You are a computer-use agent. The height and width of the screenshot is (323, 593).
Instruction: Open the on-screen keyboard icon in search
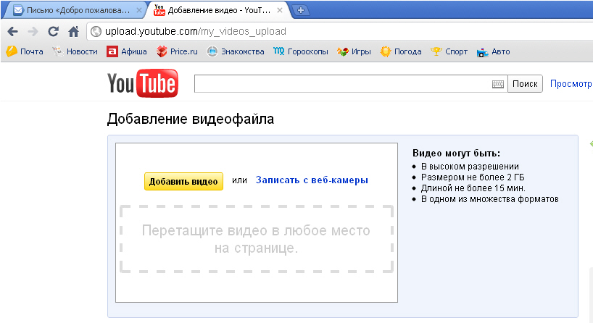click(x=498, y=84)
